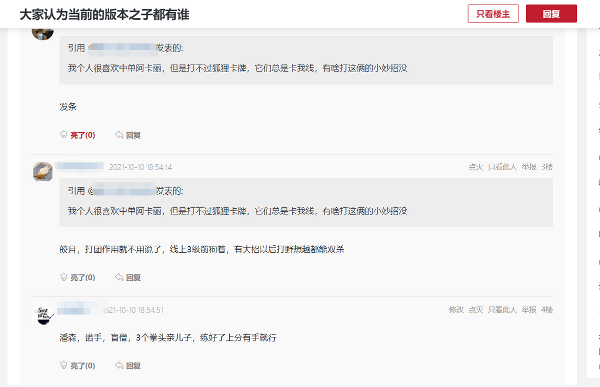This screenshot has height=387, width=600.
Task: Open the bird avatar of 3楼 poster
Action: coord(43,171)
